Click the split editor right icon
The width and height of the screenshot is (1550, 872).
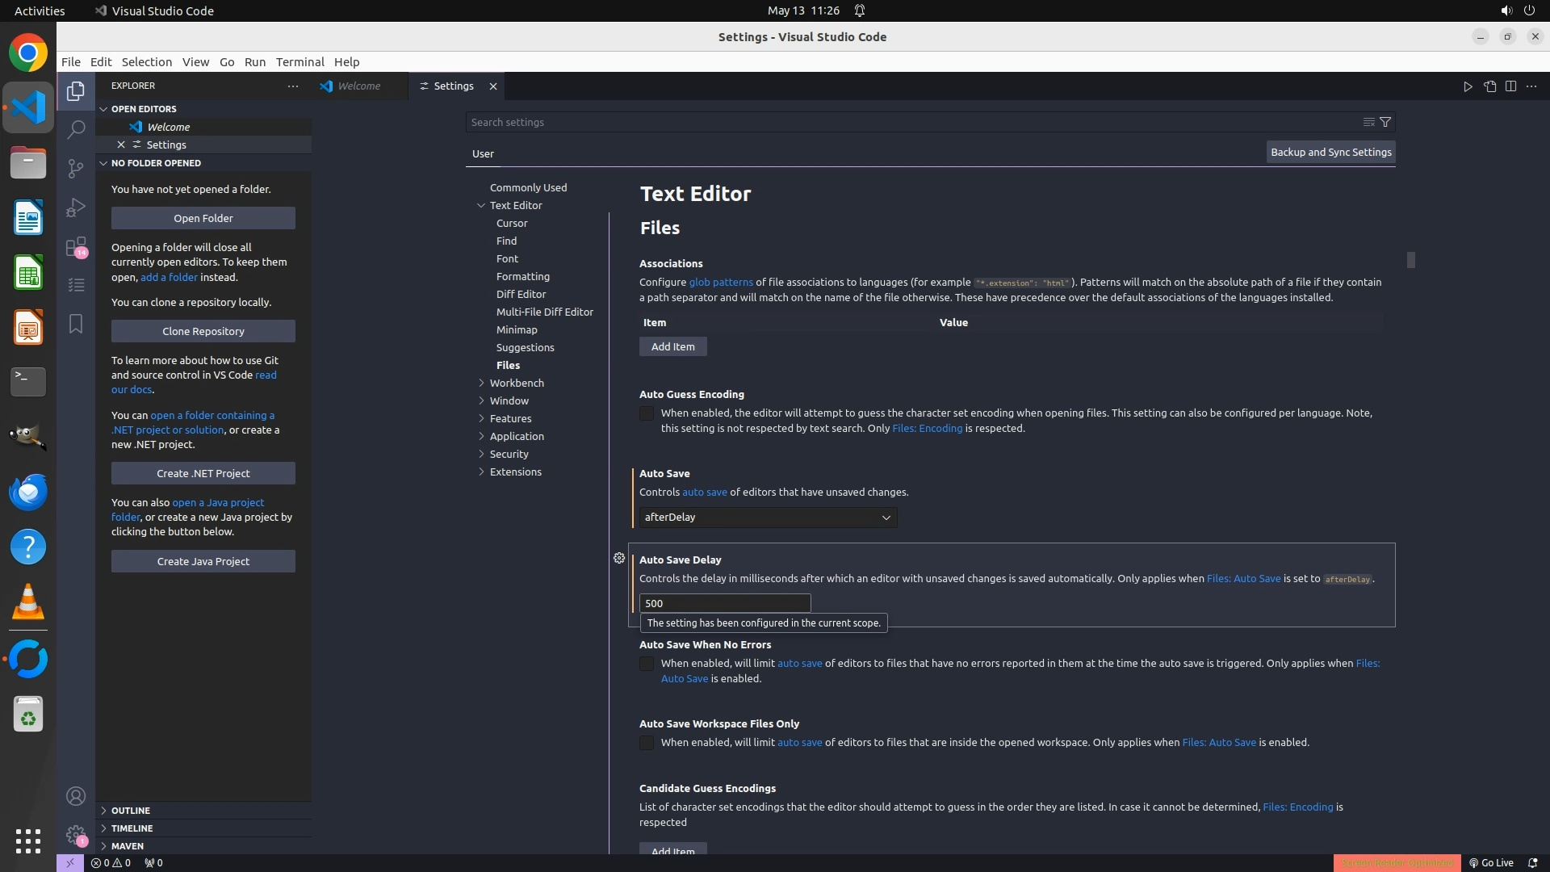coord(1510,86)
